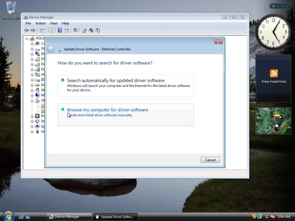Open the View menu in Device Manager
This screenshot has width=295, height=221.
click(x=54, y=23)
